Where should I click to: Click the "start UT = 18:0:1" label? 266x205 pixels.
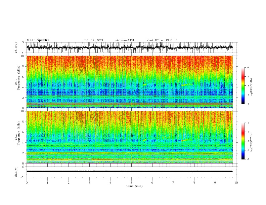pyautogui.click(x=162, y=40)
